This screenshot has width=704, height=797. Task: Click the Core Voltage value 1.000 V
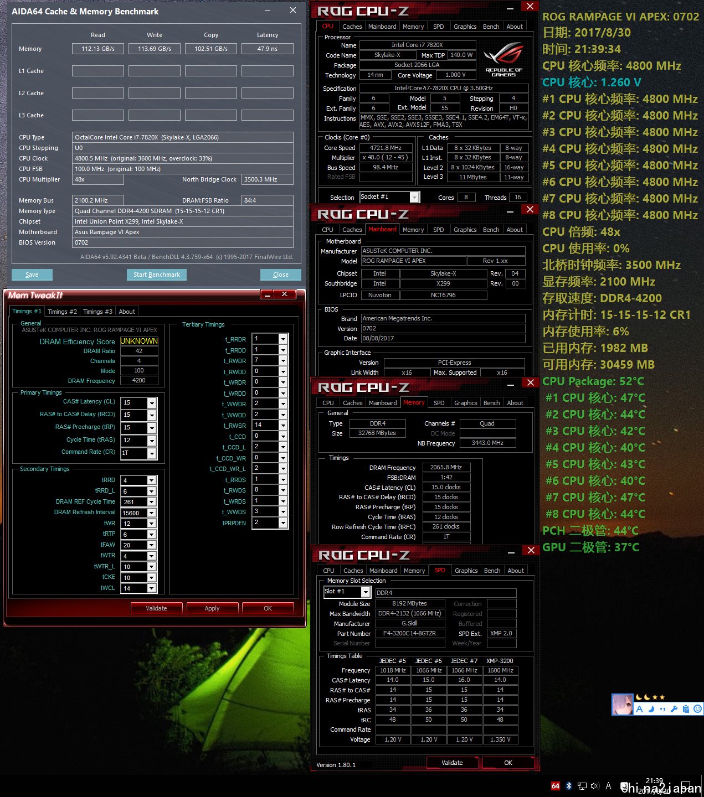pos(455,75)
